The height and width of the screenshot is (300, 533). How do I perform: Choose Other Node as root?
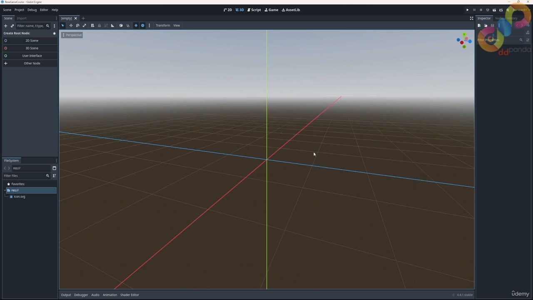pos(30,63)
